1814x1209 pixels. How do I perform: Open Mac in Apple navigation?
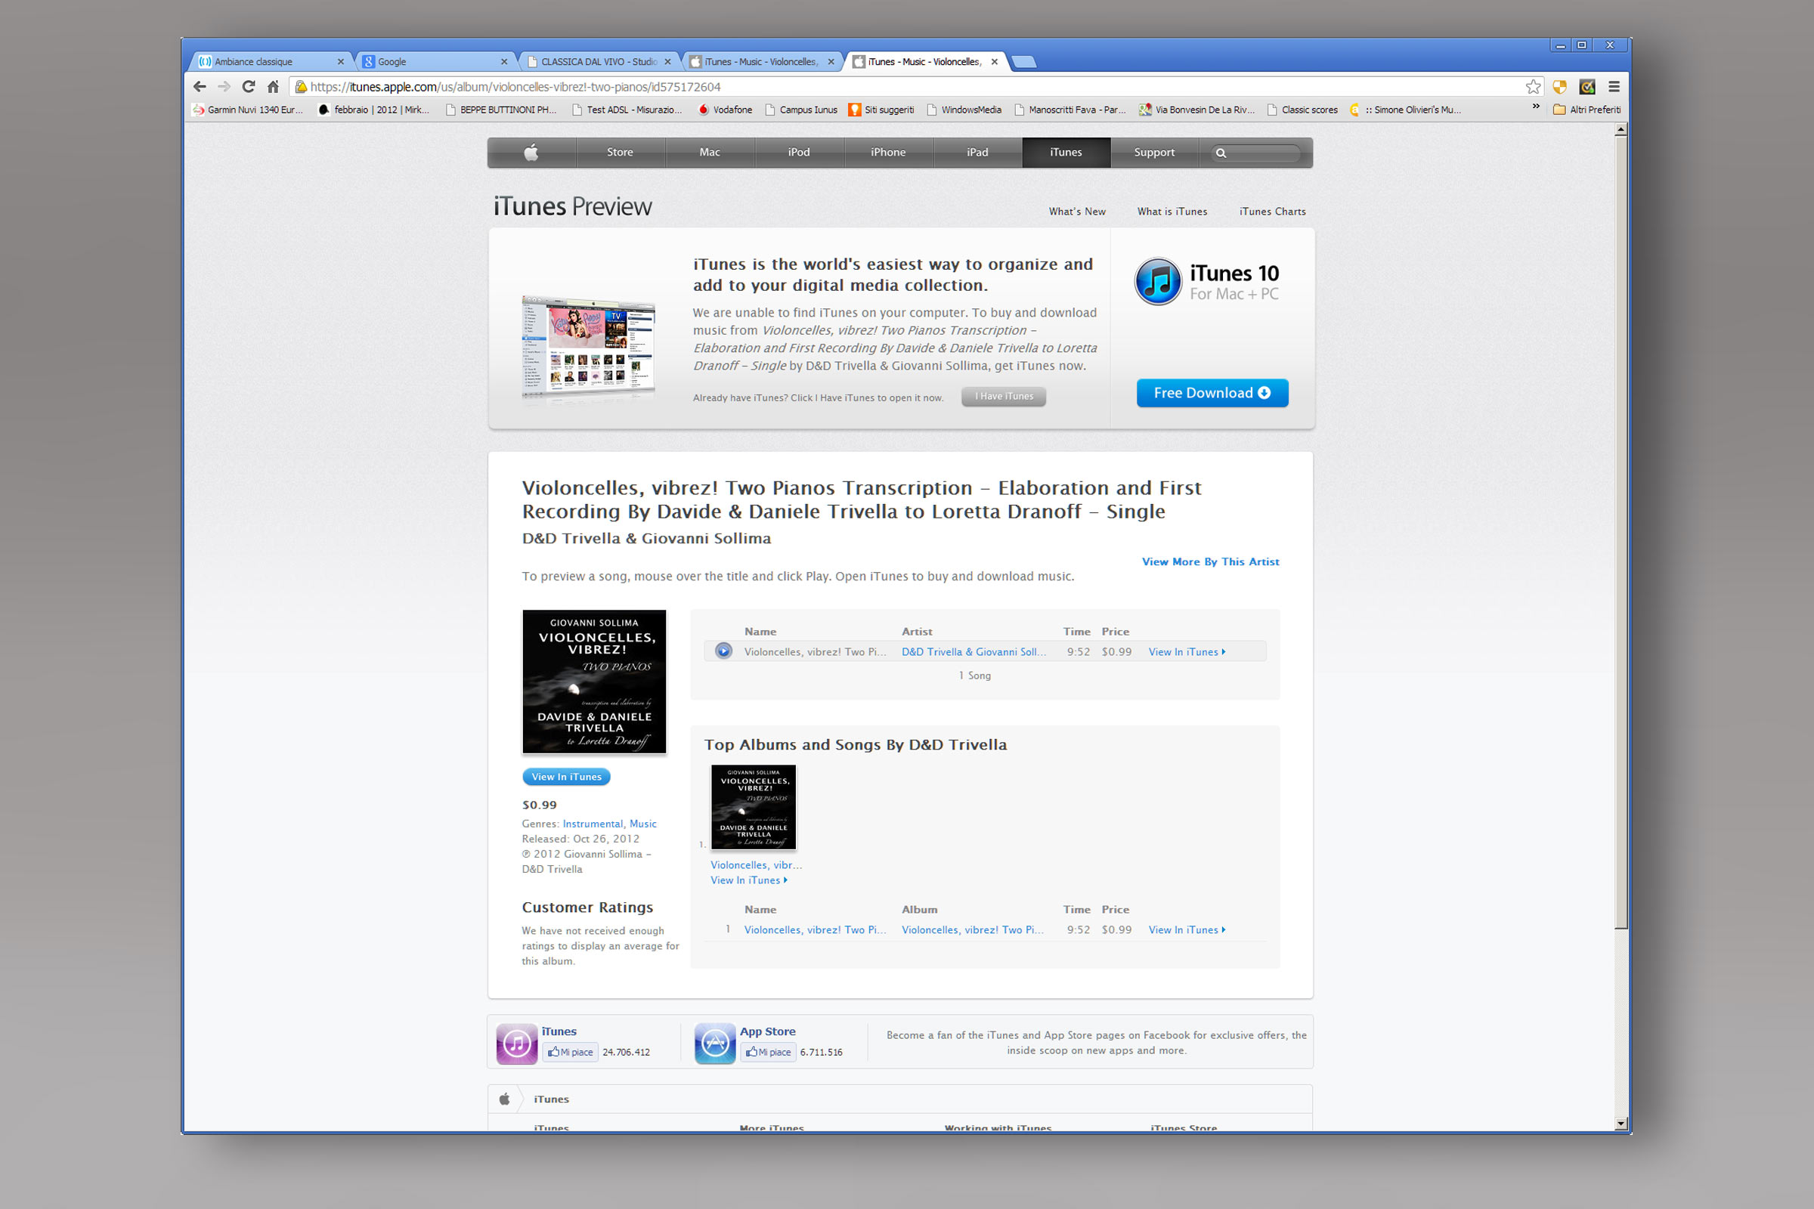pos(710,152)
